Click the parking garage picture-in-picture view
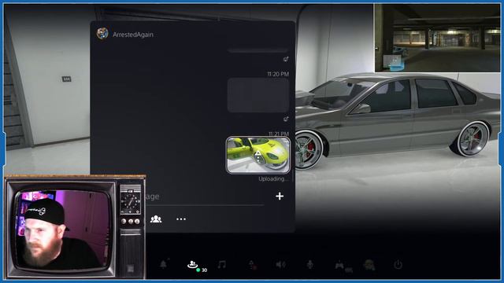Image resolution: width=504 pixels, height=283 pixels. pos(438,38)
